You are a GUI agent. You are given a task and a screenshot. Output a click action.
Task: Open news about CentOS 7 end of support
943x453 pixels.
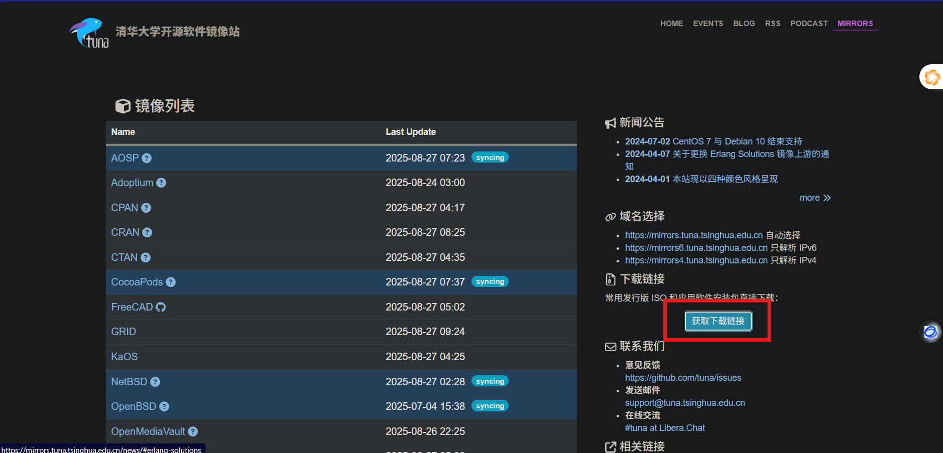(x=714, y=141)
